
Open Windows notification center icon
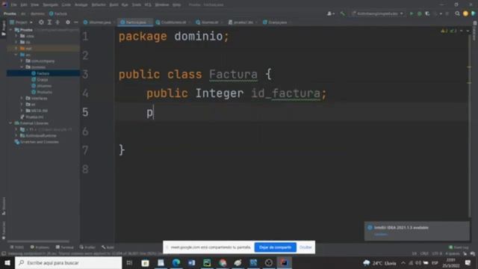click(468, 262)
